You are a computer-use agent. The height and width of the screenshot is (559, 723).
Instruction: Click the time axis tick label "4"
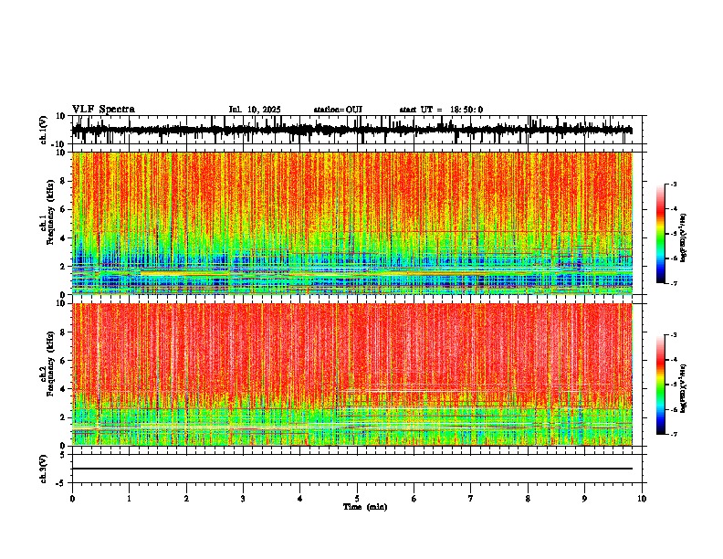pos(300,499)
